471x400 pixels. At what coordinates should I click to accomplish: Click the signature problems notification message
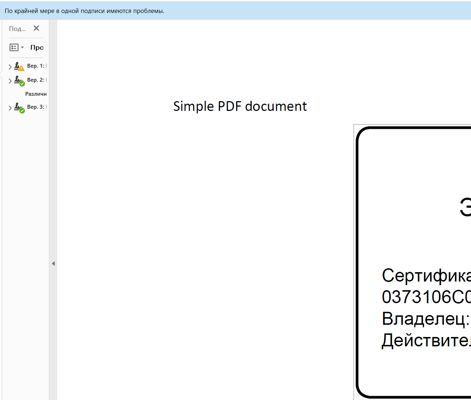[84, 11]
